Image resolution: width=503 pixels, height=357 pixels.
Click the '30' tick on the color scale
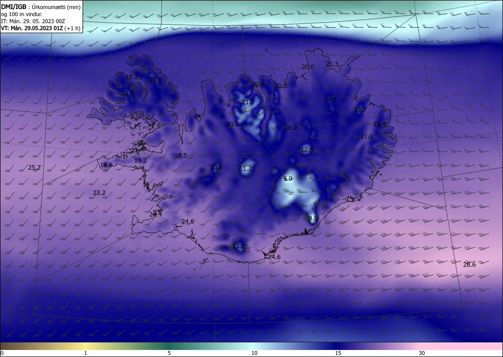click(x=422, y=353)
